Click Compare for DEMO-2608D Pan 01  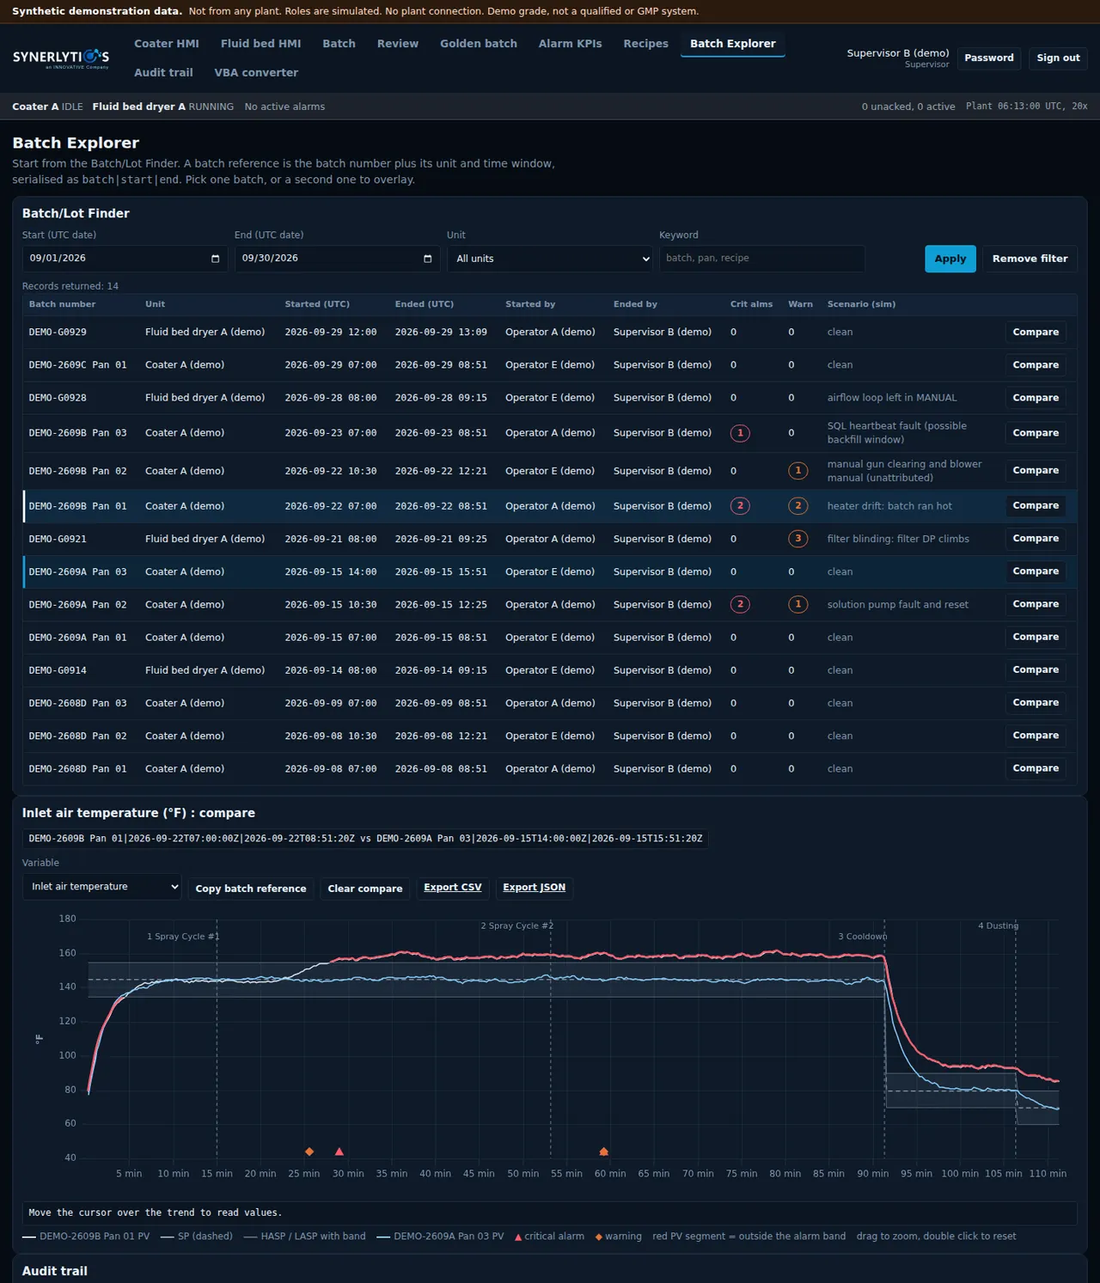coord(1036,768)
